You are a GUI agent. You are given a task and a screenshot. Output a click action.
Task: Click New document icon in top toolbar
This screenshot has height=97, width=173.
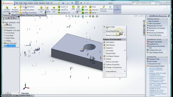pyautogui.click(x=54, y=3)
